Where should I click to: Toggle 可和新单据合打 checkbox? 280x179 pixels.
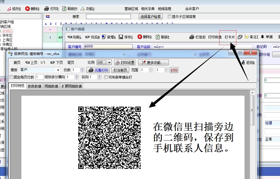coord(106,77)
